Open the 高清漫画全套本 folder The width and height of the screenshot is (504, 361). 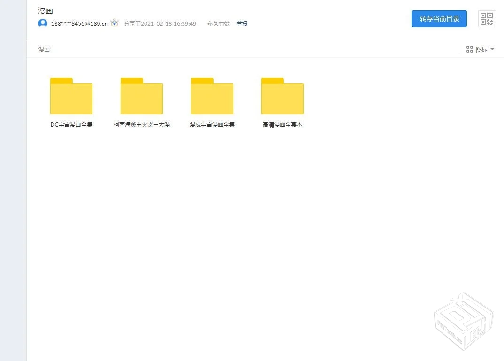[x=282, y=96]
